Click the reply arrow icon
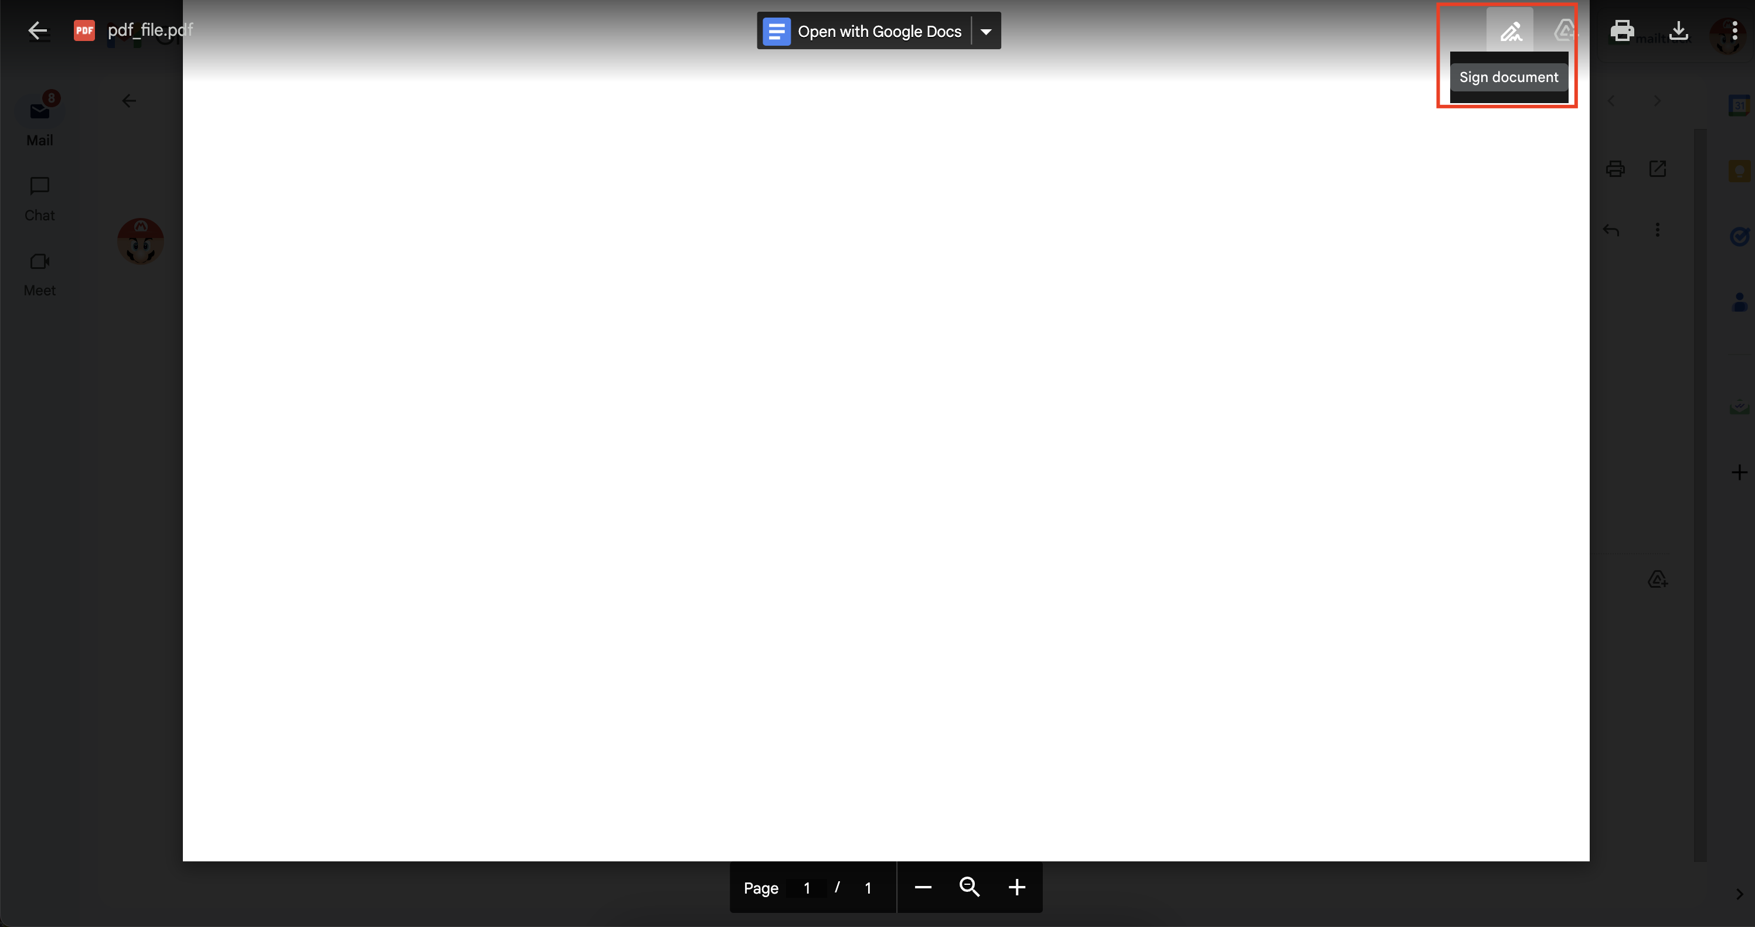Viewport: 1755px width, 927px height. (1611, 230)
